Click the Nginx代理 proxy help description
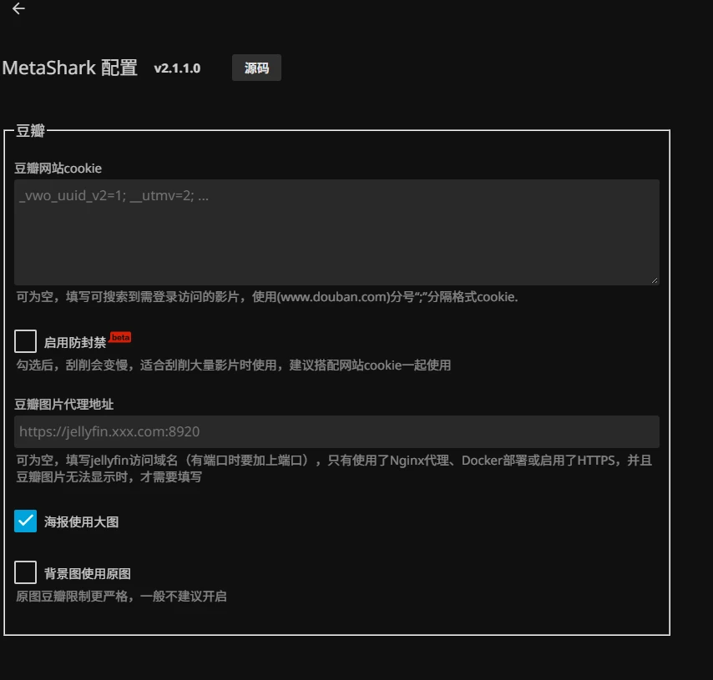The width and height of the screenshot is (713, 680). click(335, 469)
